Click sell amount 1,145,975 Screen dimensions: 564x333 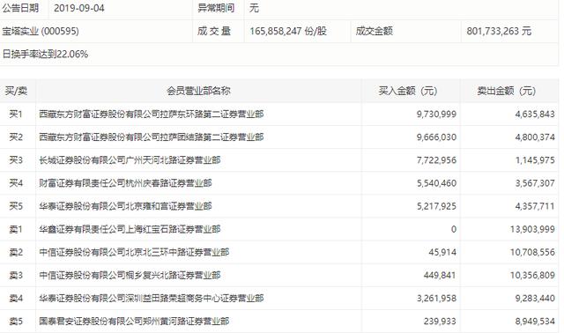click(535, 160)
